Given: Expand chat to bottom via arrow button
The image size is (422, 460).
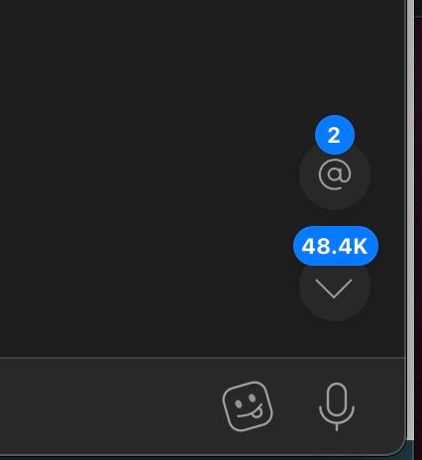Looking at the screenshot, I should 335,287.
